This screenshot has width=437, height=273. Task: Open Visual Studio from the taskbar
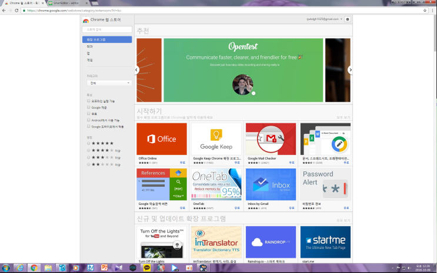[119, 268]
